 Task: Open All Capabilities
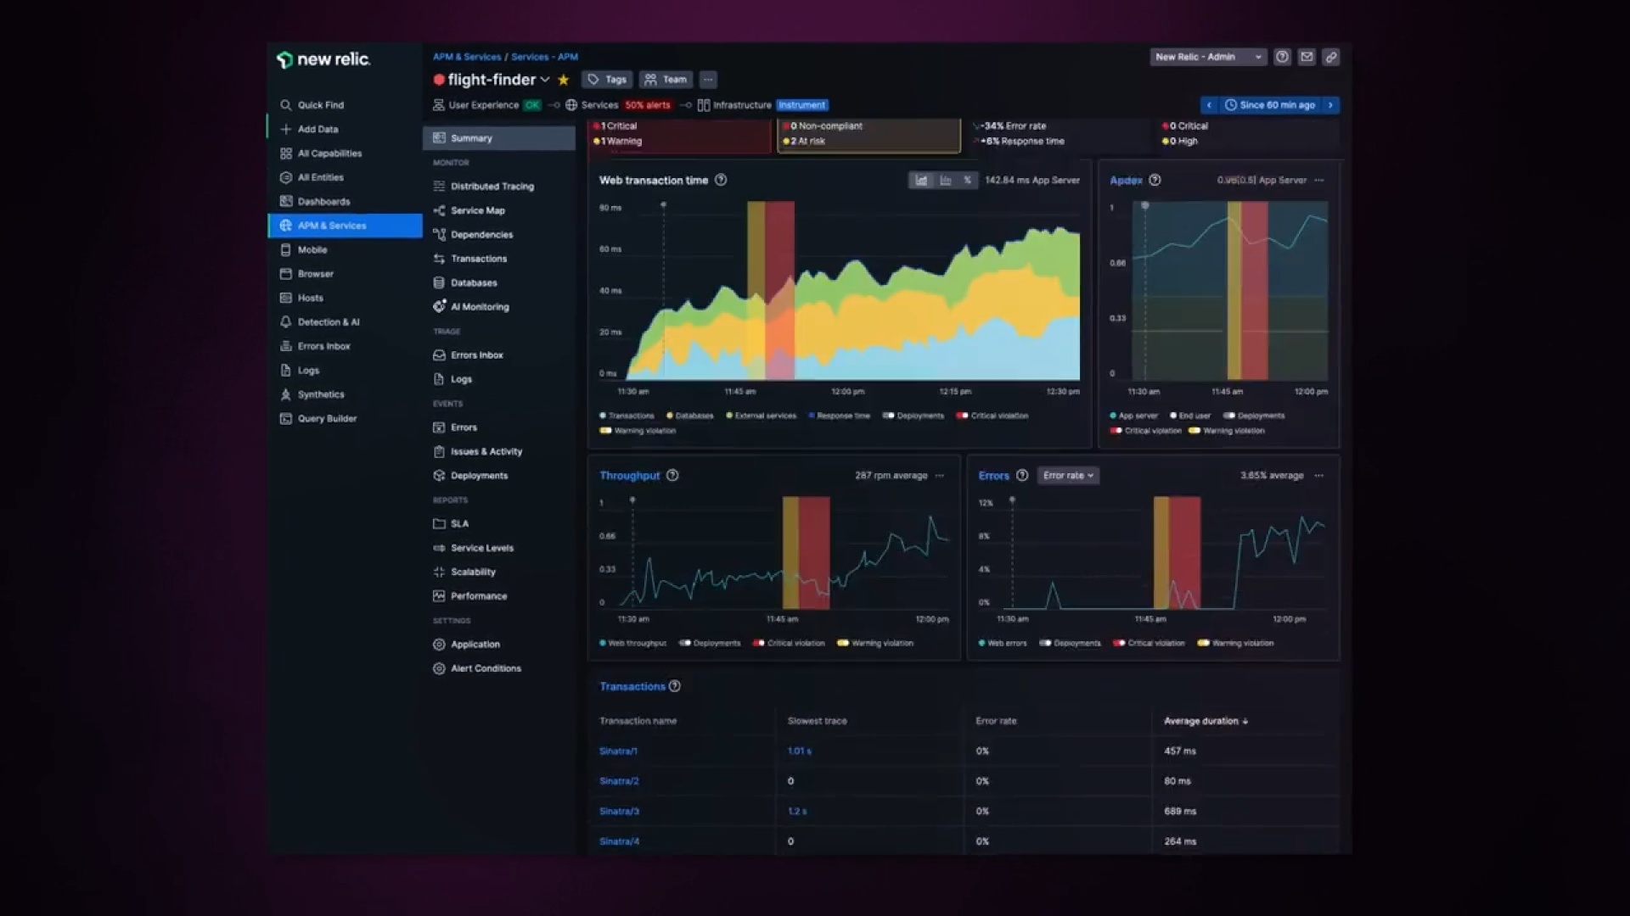coord(322,154)
